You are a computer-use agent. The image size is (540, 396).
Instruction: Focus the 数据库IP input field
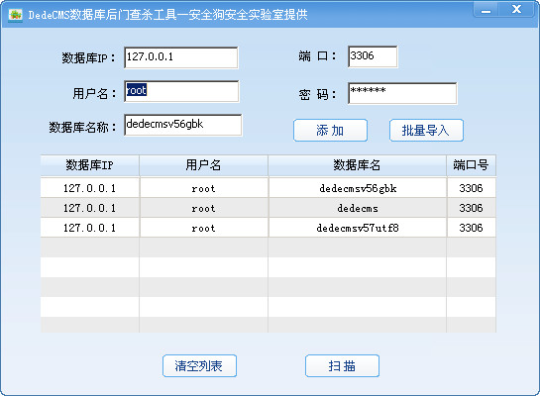click(x=181, y=57)
